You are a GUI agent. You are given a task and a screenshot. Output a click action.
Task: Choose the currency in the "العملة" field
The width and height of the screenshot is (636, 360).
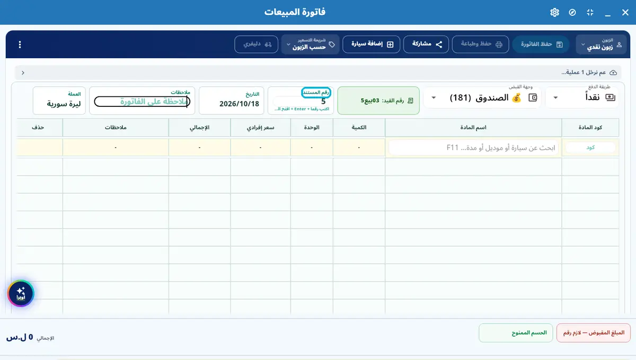point(59,101)
